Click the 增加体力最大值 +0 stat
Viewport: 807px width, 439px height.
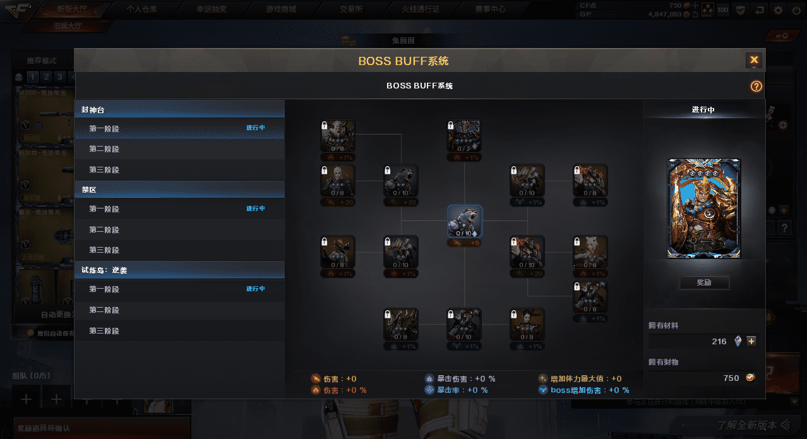[x=580, y=379]
